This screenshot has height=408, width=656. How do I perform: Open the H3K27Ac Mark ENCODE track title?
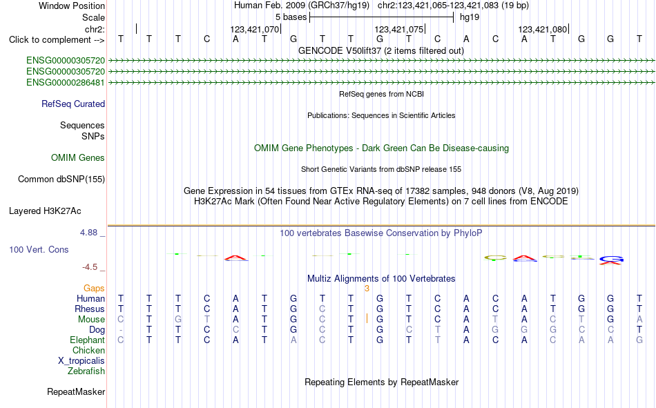click(x=381, y=202)
